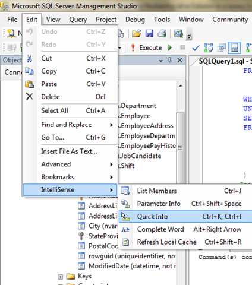
Task: Click the Complete Word menu entry
Action: (186, 229)
